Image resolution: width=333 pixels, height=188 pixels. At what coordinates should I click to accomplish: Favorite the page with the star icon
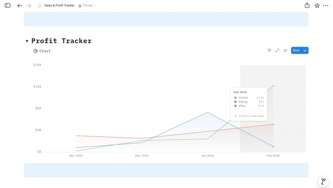[x=317, y=6]
